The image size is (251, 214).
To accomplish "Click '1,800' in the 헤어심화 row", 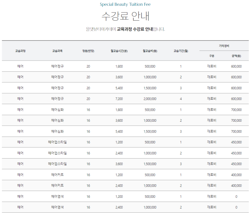I will pyautogui.click(x=119, y=110).
